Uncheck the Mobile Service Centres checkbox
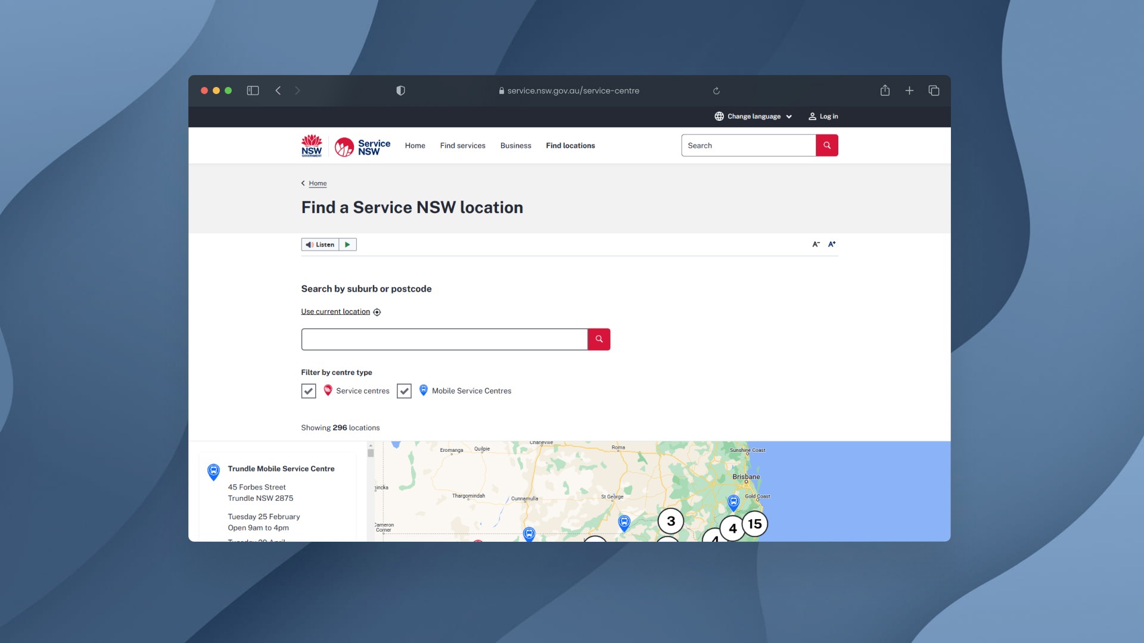 [404, 391]
